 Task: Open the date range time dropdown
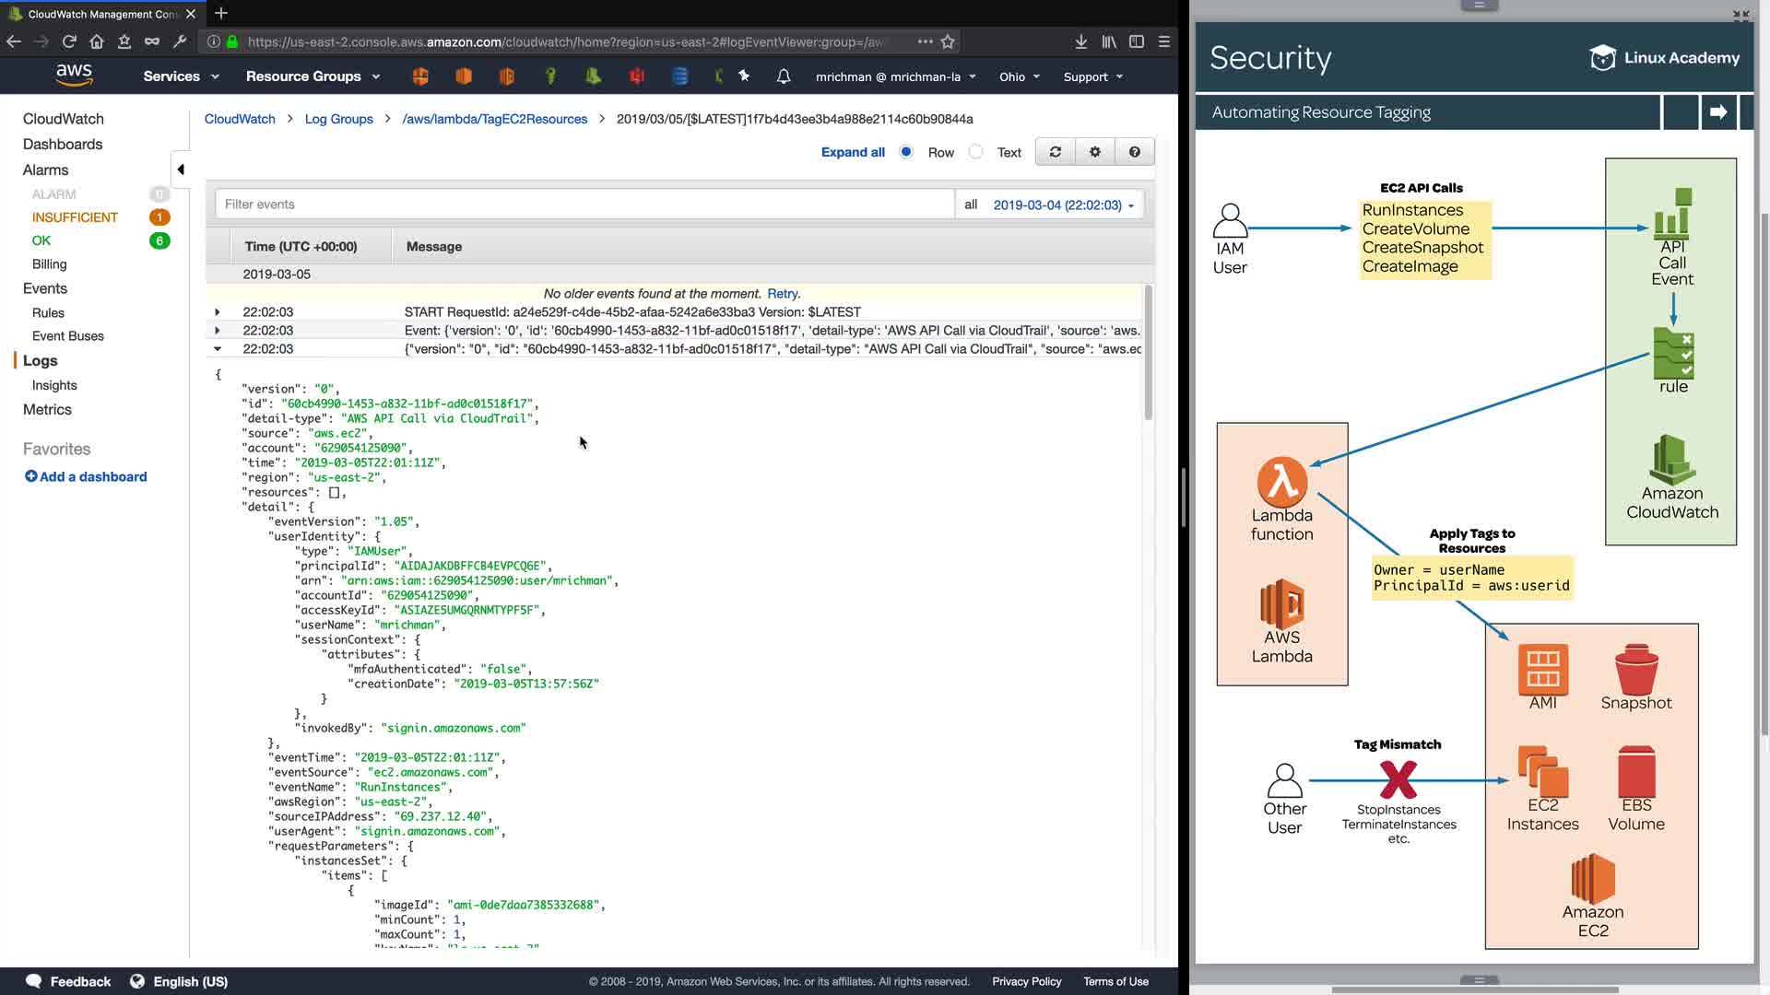coord(1063,205)
